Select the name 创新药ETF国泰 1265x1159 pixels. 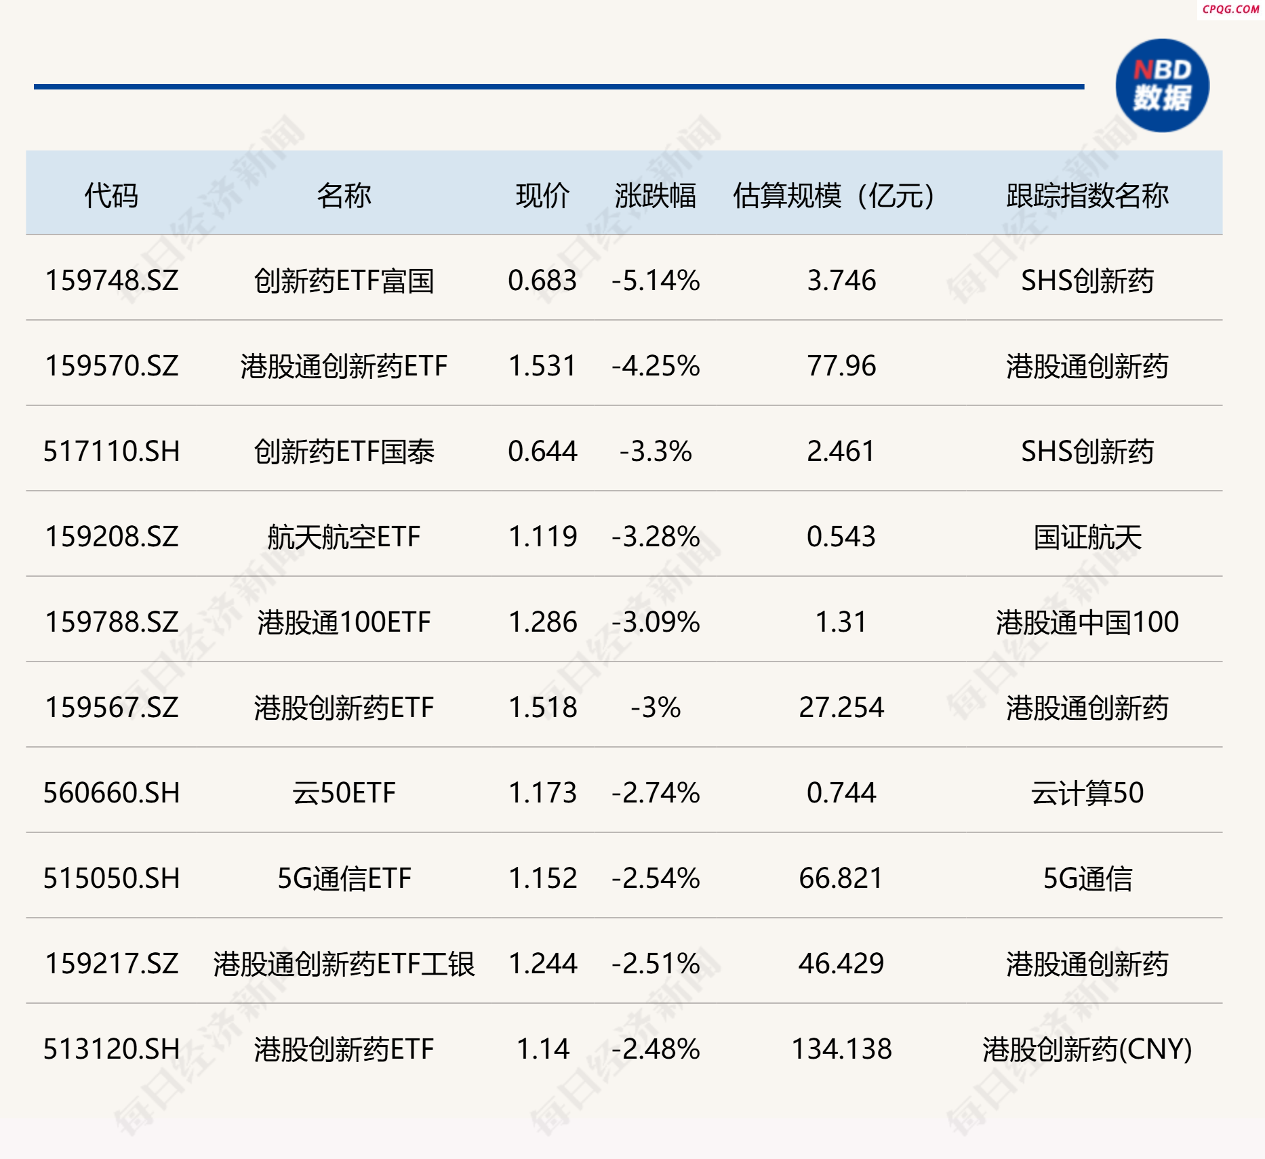pyautogui.click(x=344, y=451)
